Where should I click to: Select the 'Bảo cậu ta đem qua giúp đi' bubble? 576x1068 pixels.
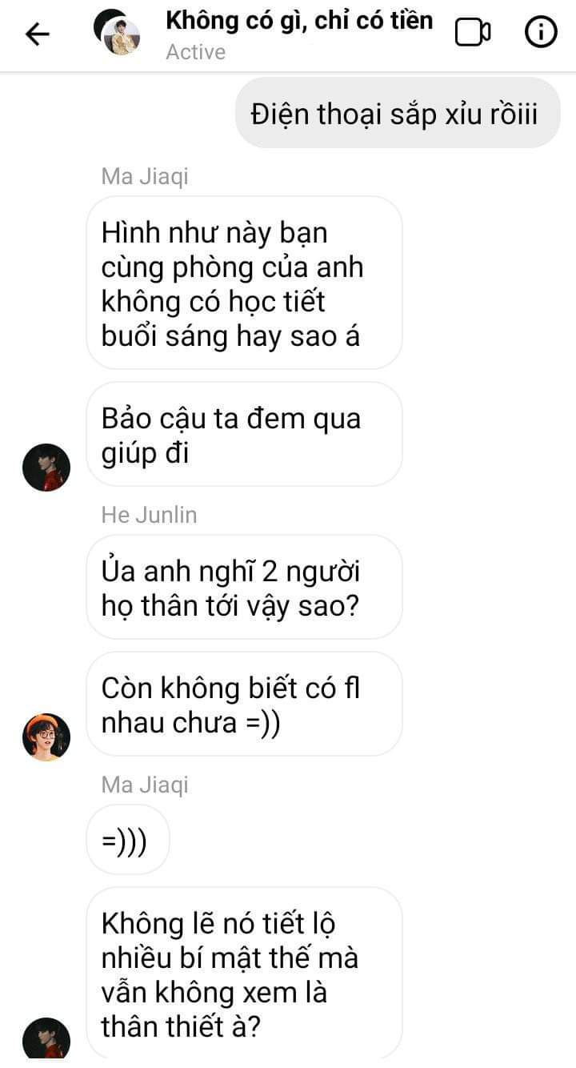pyautogui.click(x=244, y=435)
